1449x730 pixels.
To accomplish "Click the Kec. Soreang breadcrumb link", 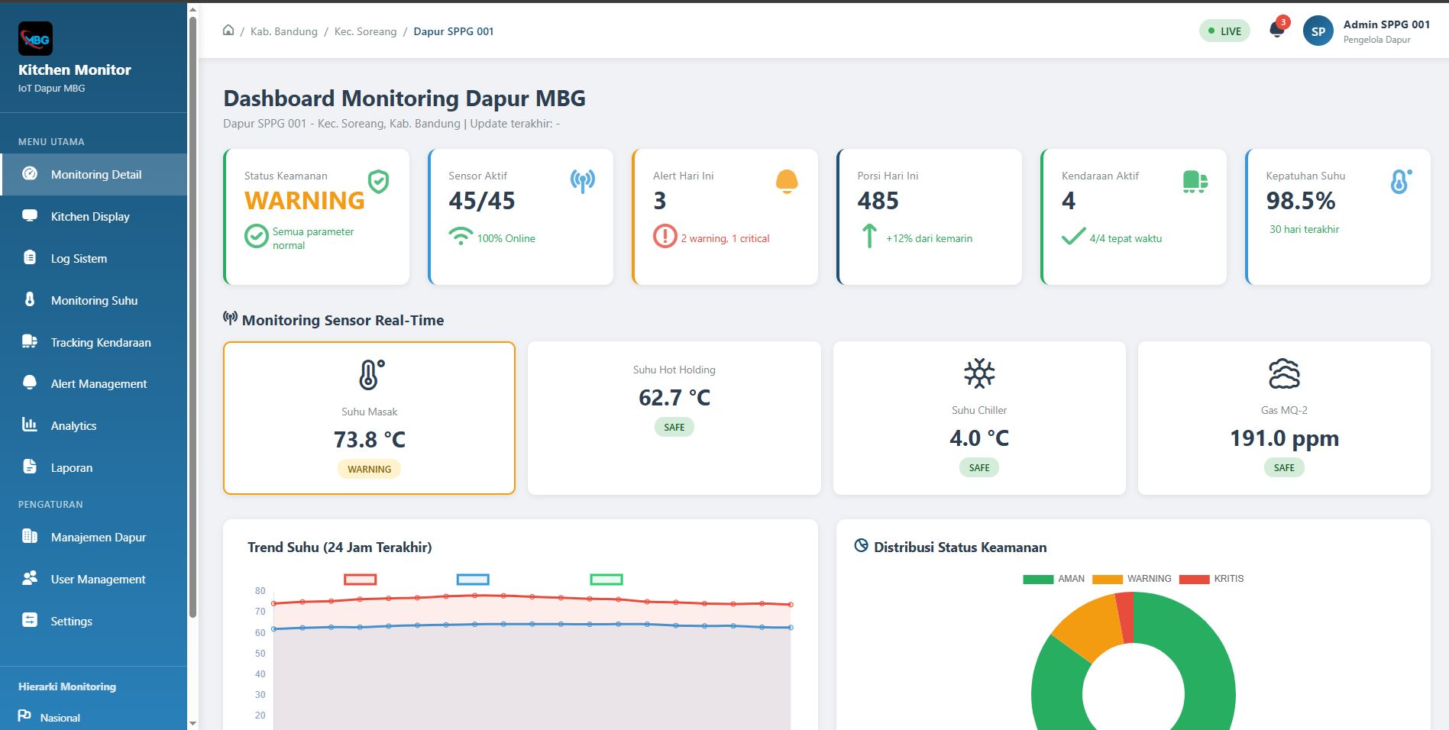I will (x=365, y=31).
